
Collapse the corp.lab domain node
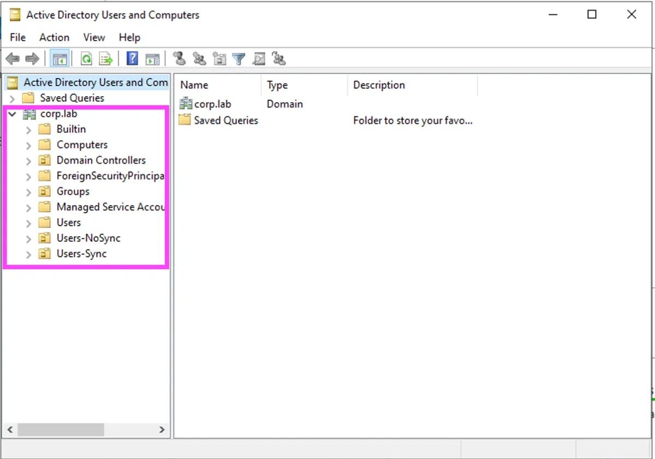coord(12,114)
